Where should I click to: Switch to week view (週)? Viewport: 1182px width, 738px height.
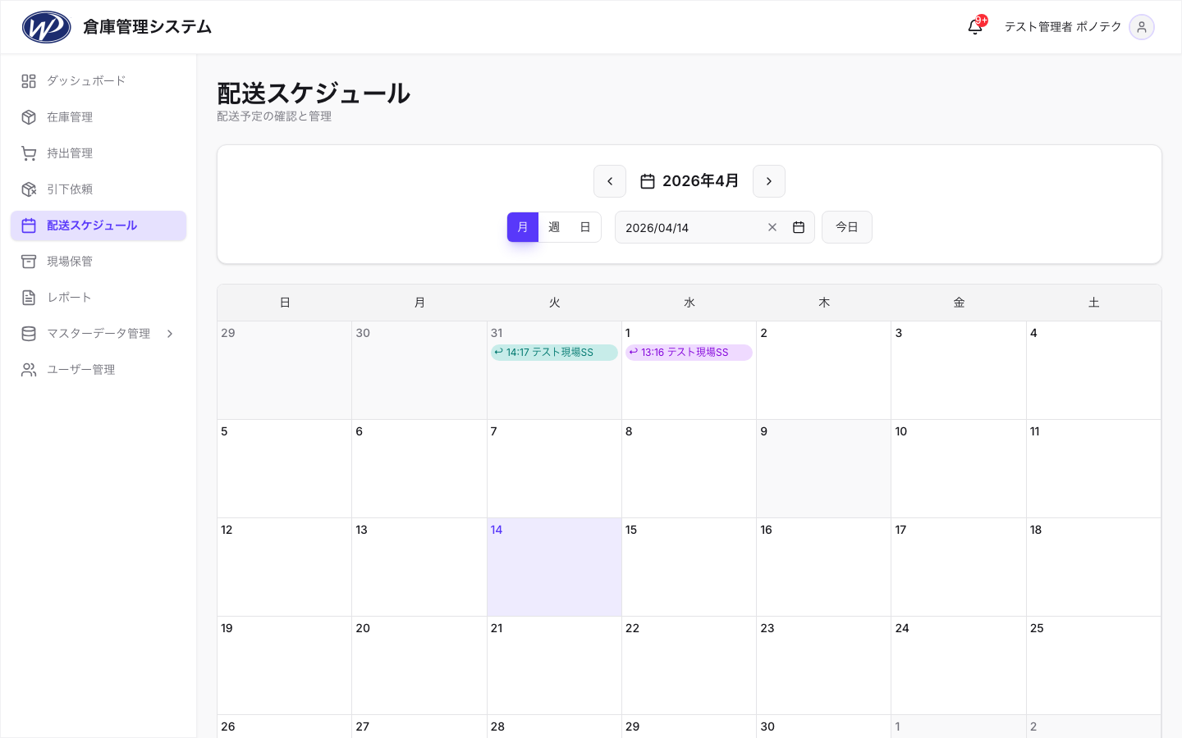point(554,227)
